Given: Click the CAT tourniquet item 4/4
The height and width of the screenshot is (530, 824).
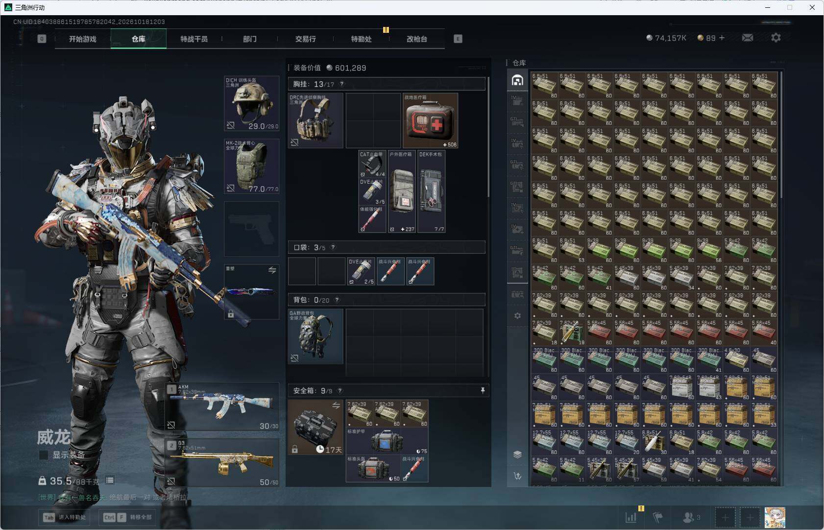Looking at the screenshot, I should pos(372,164).
